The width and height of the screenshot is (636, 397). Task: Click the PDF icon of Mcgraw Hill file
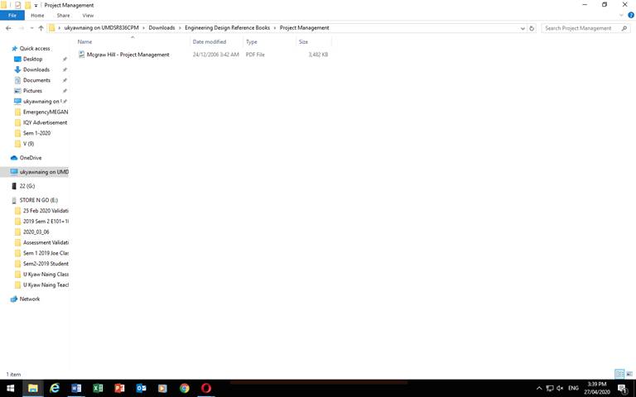tap(81, 55)
